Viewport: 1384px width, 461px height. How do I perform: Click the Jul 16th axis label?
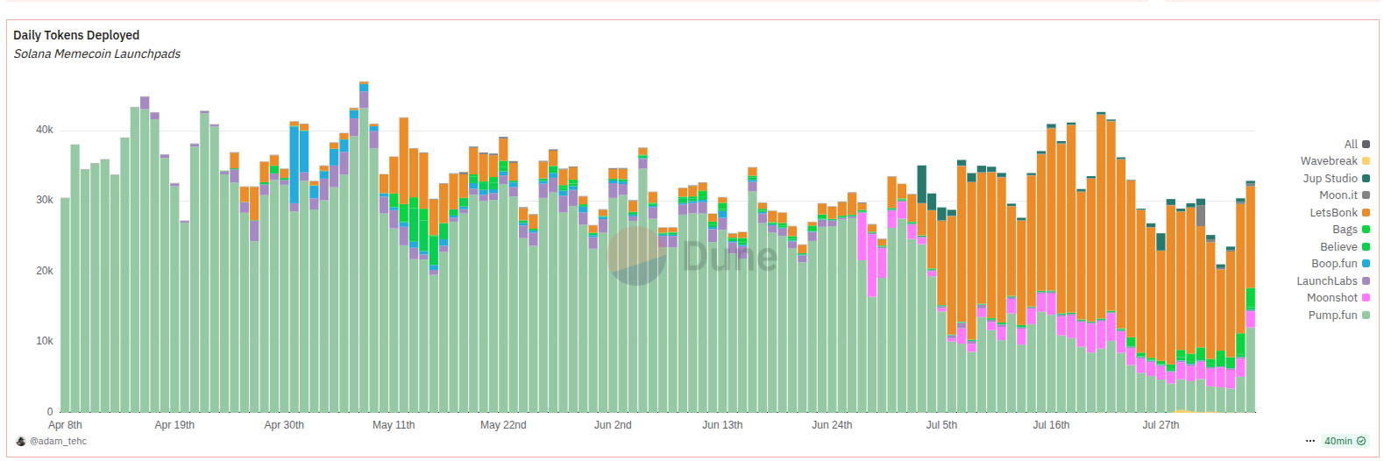tap(1051, 424)
